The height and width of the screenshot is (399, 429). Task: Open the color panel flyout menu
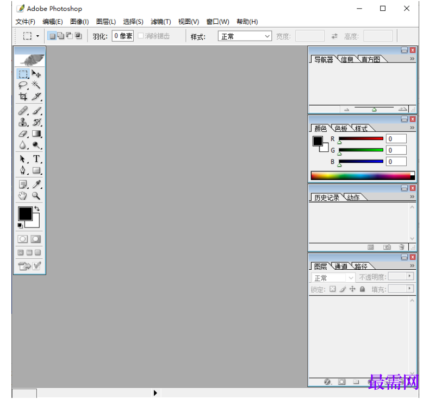point(412,128)
